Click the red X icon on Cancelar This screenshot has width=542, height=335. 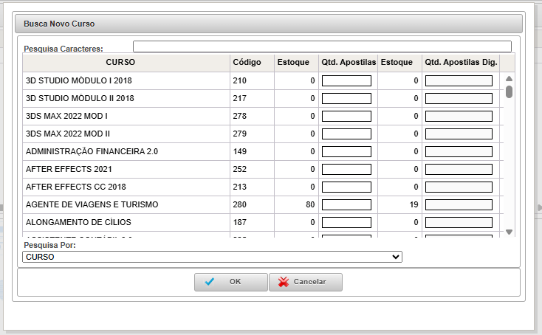(283, 282)
